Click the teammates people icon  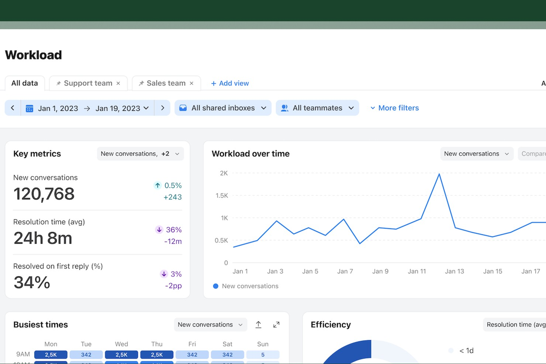[284, 108]
